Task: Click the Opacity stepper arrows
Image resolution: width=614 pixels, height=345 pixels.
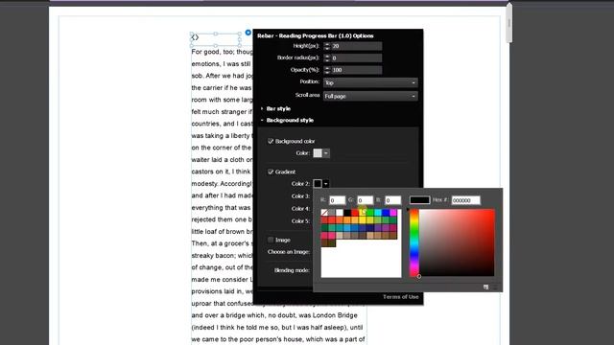Action: [x=327, y=70]
